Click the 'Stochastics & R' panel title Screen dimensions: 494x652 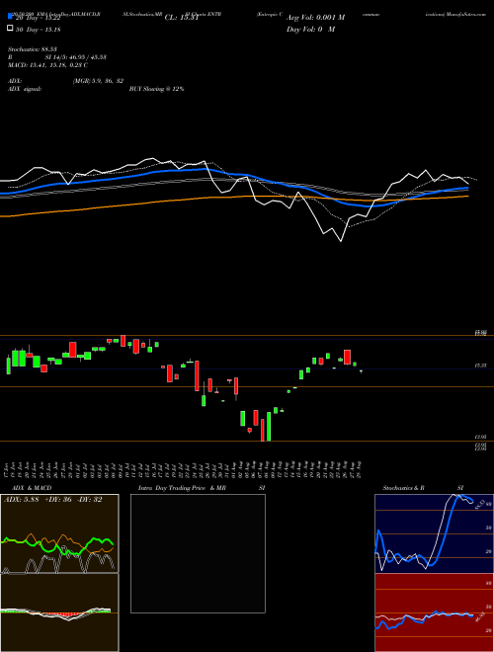pyautogui.click(x=403, y=488)
